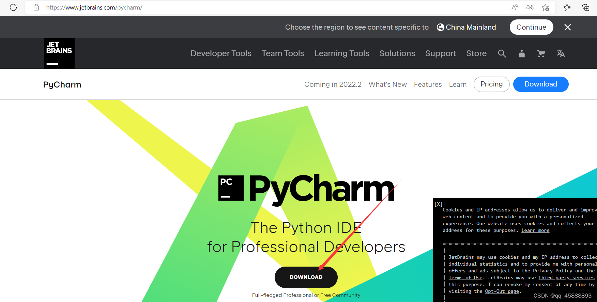Open the Privacy Policy link

click(553, 271)
